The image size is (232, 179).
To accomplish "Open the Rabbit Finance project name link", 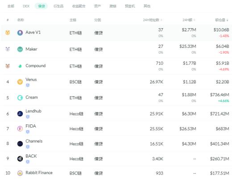I will click(x=39, y=173).
